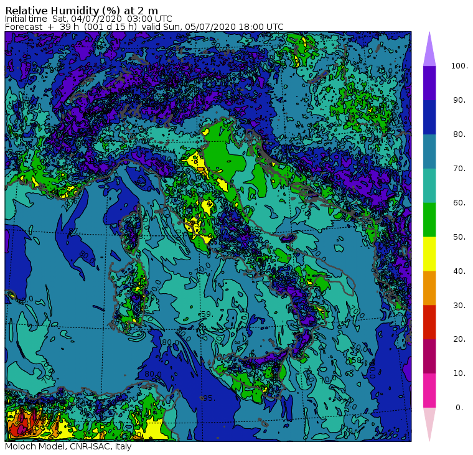This screenshot has width=473, height=455.
Task: Click the '58.' contour value on the map
Action: click(357, 360)
